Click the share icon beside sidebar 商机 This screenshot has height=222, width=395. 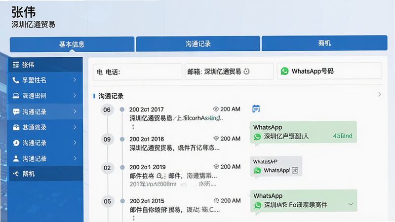[16, 174]
